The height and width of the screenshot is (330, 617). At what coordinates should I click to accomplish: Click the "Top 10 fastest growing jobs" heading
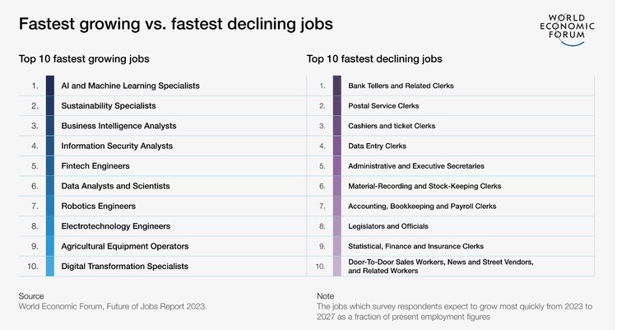(83, 59)
